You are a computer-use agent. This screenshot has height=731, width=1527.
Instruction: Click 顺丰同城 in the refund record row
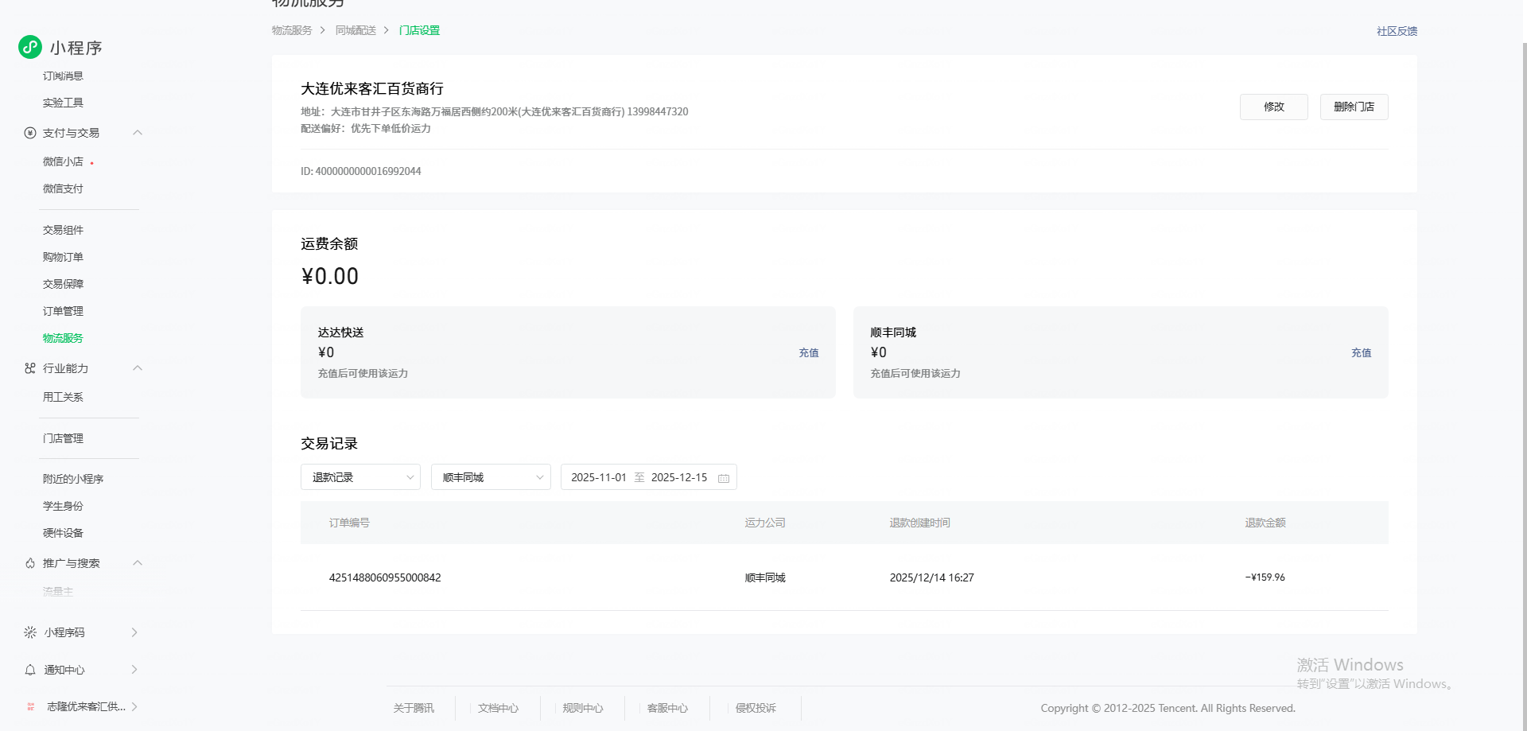click(765, 577)
